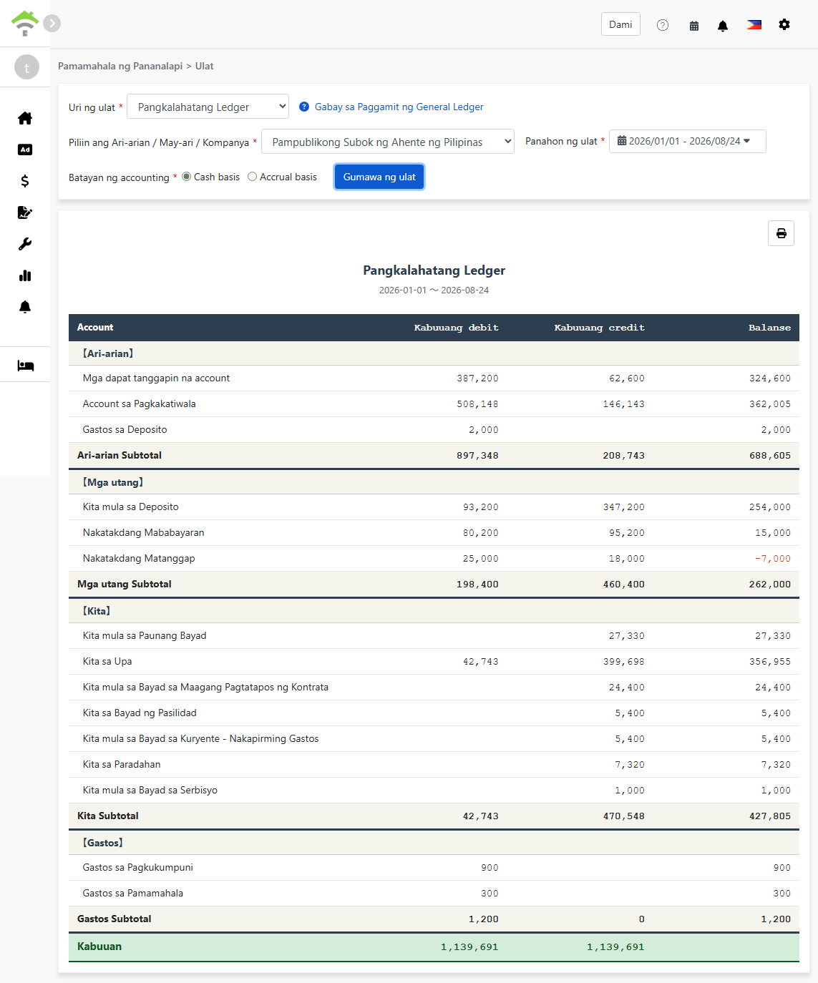The width and height of the screenshot is (818, 983).
Task: Open the calendar icon in header
Action: (x=694, y=25)
